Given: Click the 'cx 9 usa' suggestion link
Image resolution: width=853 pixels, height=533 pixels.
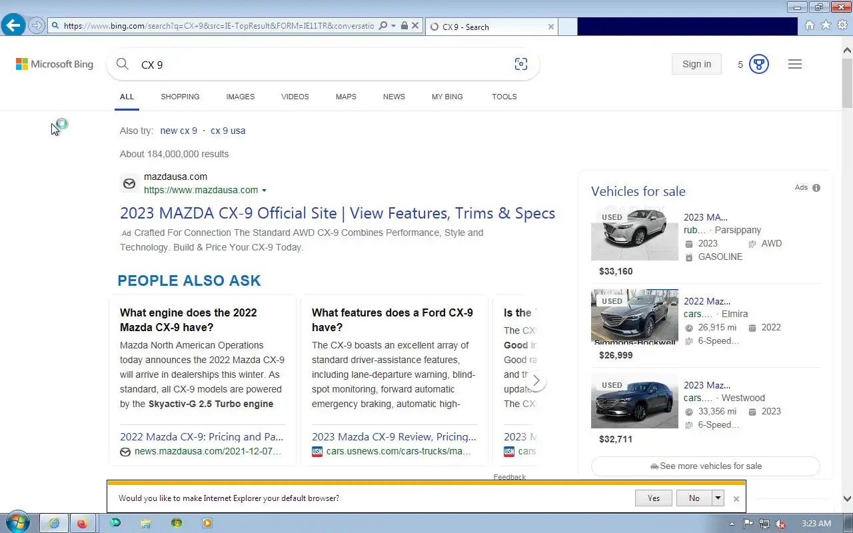Looking at the screenshot, I should [228, 131].
